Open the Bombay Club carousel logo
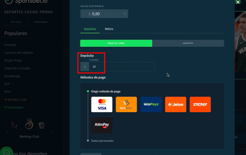This screenshot has width=246, height=155. click(29, 124)
